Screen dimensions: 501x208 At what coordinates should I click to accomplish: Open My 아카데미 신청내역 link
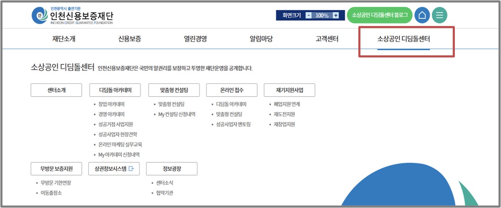[x=119, y=155]
